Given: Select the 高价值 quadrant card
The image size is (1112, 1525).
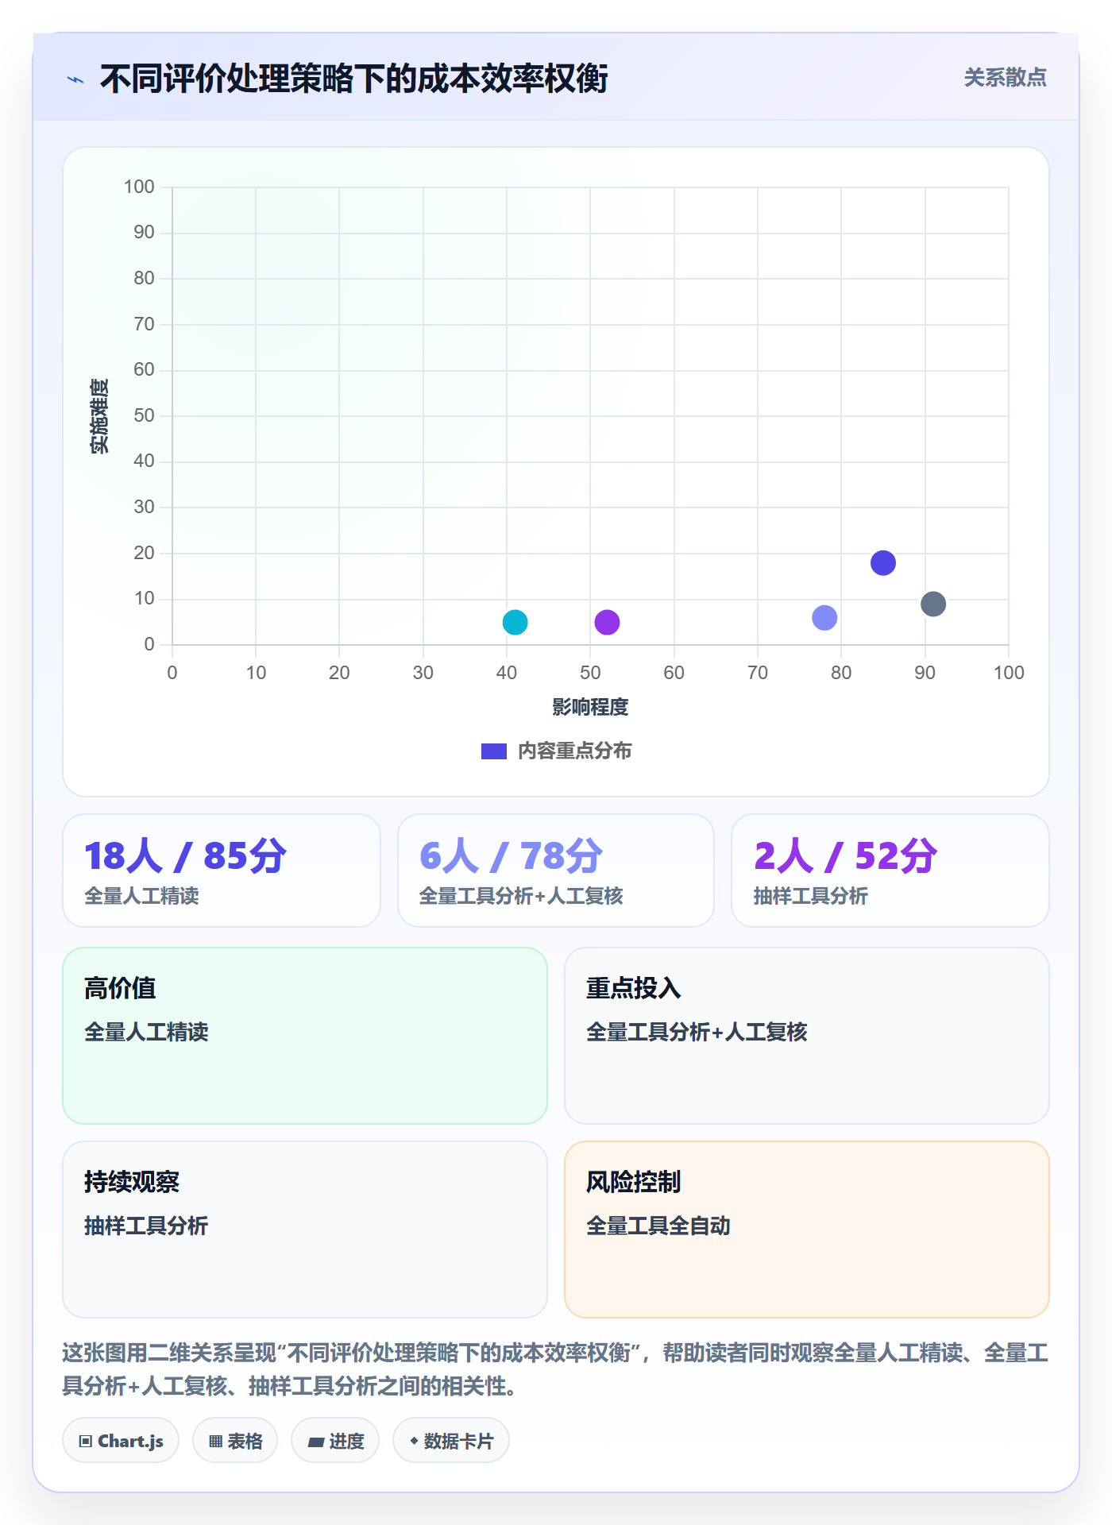Looking at the screenshot, I should coord(305,1036).
